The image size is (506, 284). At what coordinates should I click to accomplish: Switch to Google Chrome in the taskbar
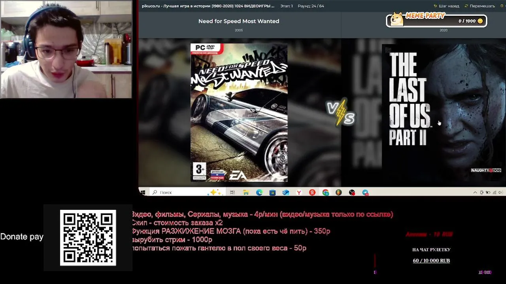click(325, 192)
